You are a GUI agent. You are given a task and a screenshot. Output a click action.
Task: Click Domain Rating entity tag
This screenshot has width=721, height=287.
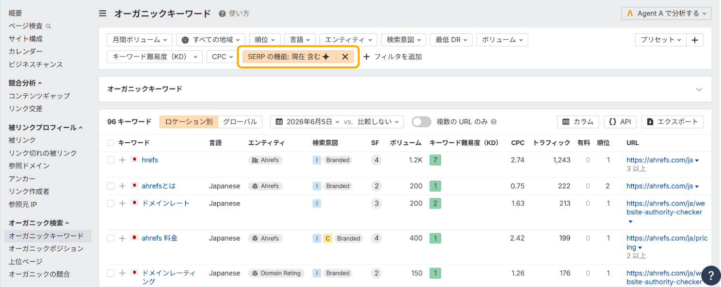pos(276,273)
